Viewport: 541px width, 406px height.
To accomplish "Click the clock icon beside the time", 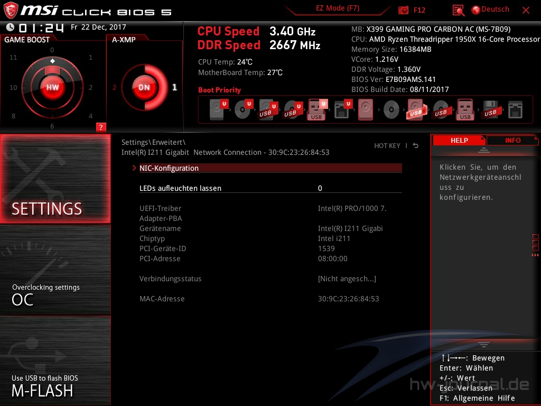I will point(10,27).
